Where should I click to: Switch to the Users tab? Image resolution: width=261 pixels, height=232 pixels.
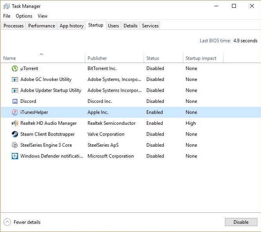coord(113,26)
